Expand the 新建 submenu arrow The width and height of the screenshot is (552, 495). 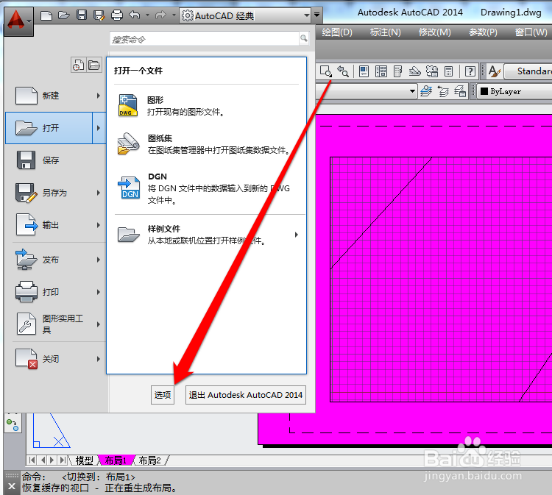click(x=99, y=96)
